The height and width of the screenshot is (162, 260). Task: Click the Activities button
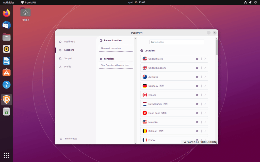(9, 2)
